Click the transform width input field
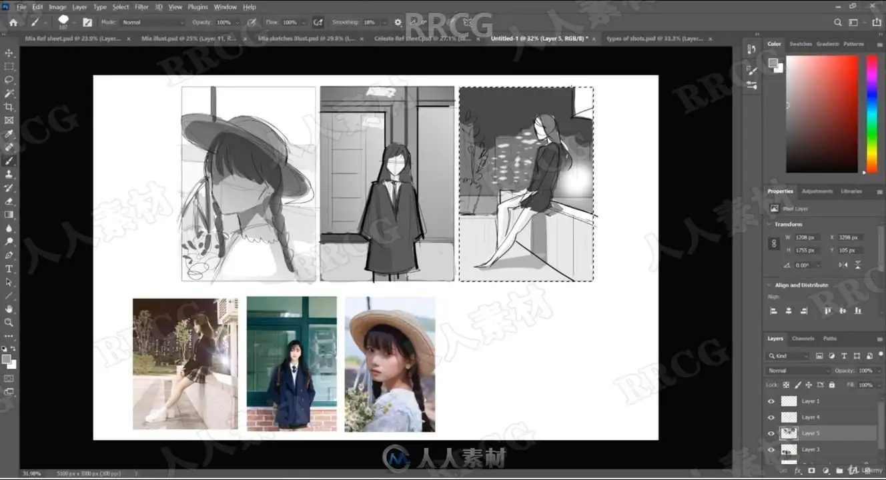Image resolution: width=886 pixels, height=480 pixels. click(x=809, y=237)
